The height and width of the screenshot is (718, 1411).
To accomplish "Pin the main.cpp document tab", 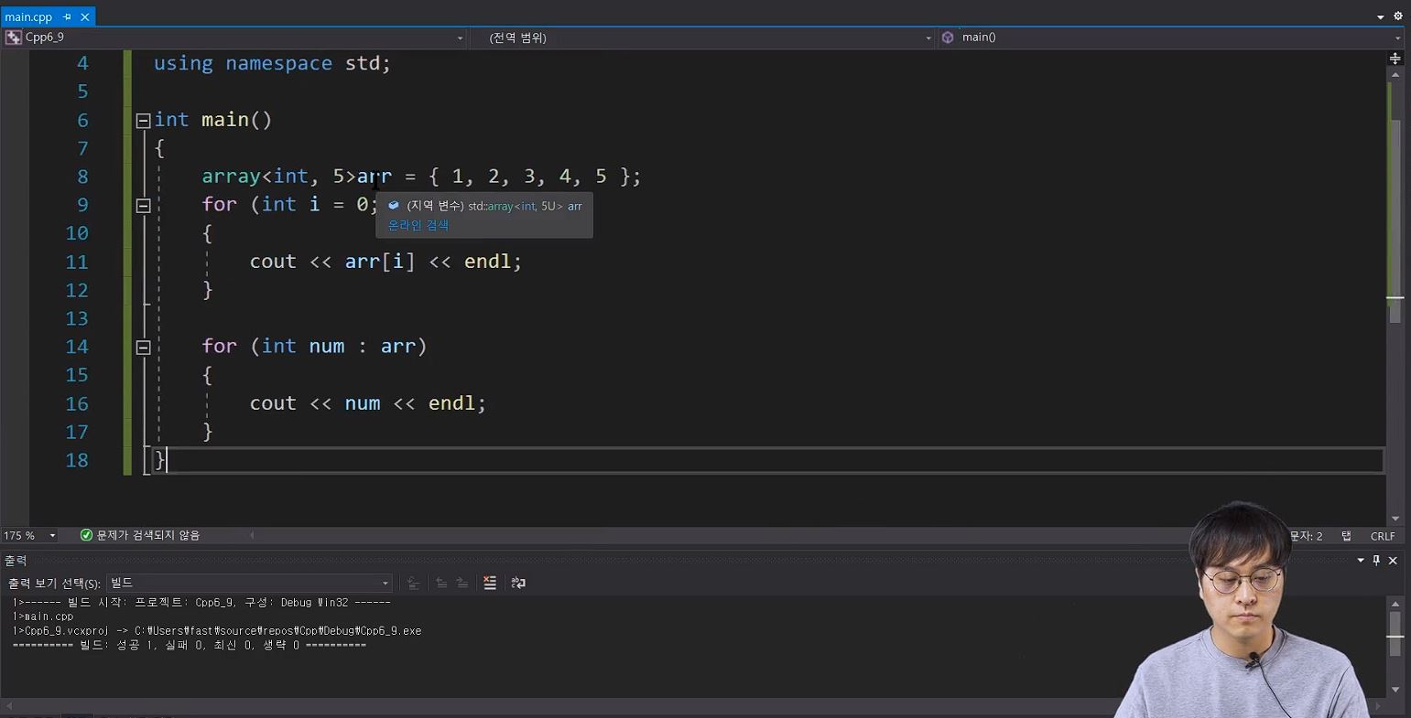I will [x=68, y=16].
